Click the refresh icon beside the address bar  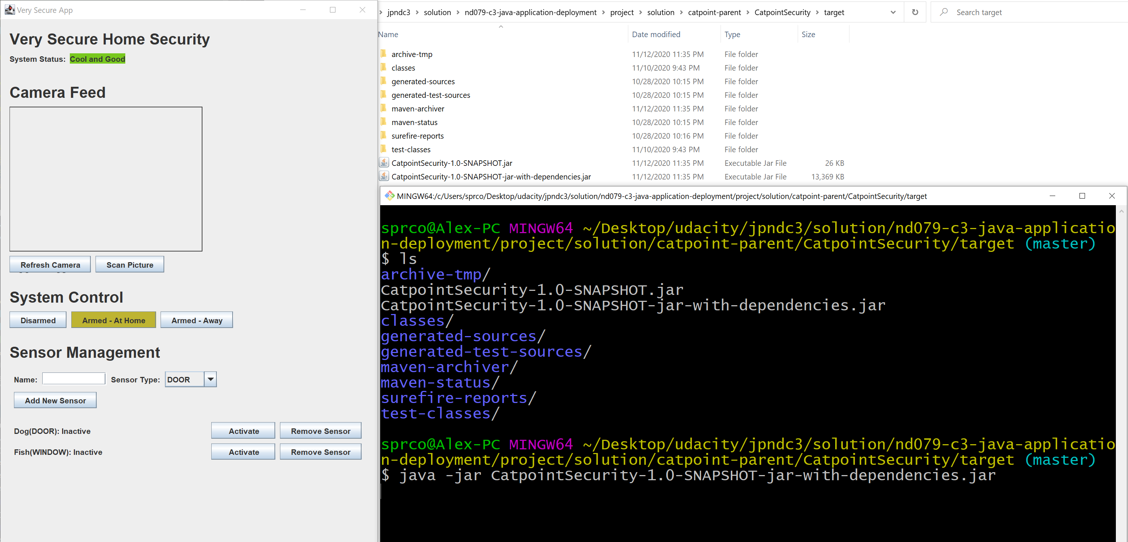[x=915, y=12]
